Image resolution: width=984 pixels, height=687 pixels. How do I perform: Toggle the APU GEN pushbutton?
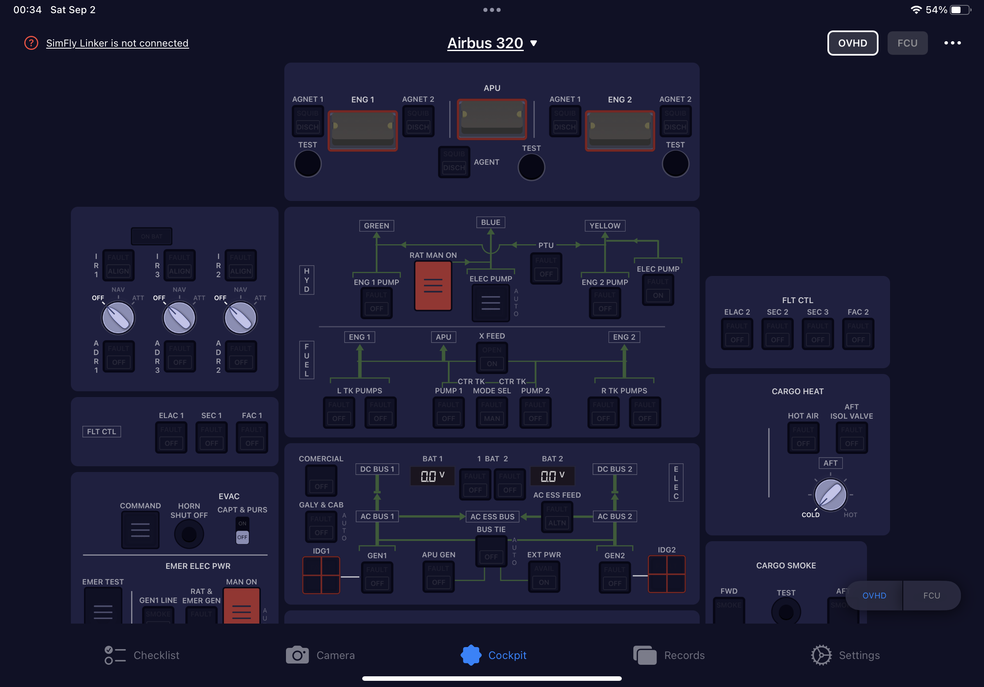[x=438, y=576]
